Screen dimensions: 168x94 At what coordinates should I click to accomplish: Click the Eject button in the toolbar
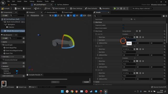124,8
